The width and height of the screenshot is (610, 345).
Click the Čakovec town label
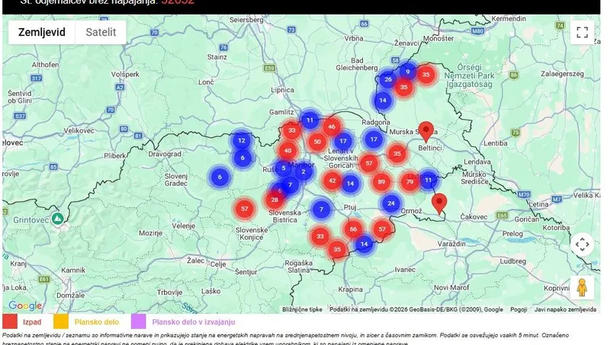point(474,217)
